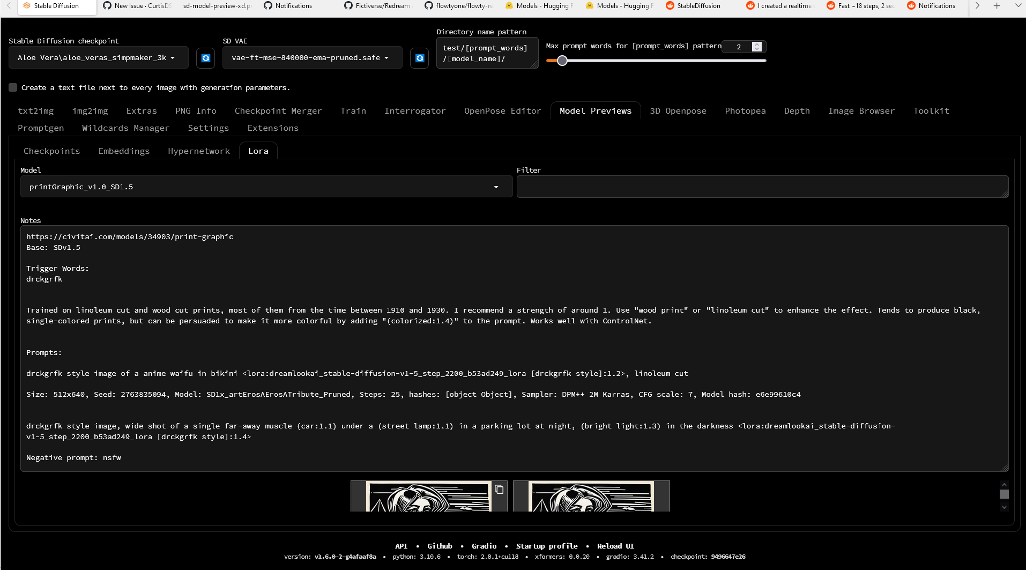Click the Reload UI link
1026x570 pixels.
pos(615,545)
